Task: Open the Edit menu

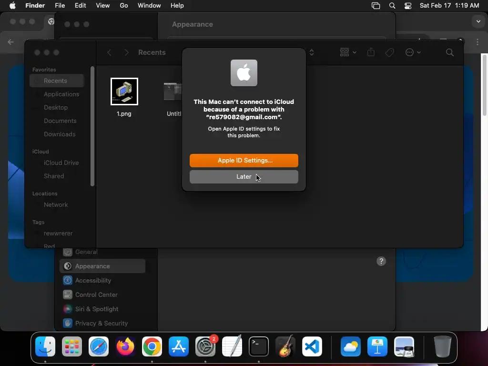Action: tap(80, 6)
